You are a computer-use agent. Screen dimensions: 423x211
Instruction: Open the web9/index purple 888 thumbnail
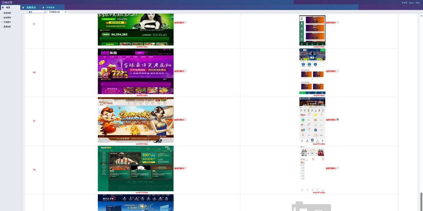pos(135,71)
